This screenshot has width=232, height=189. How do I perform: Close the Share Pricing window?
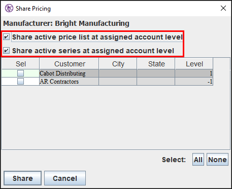click(223, 8)
